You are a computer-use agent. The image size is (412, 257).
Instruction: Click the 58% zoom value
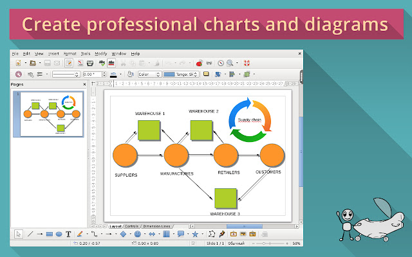pyautogui.click(x=296, y=244)
